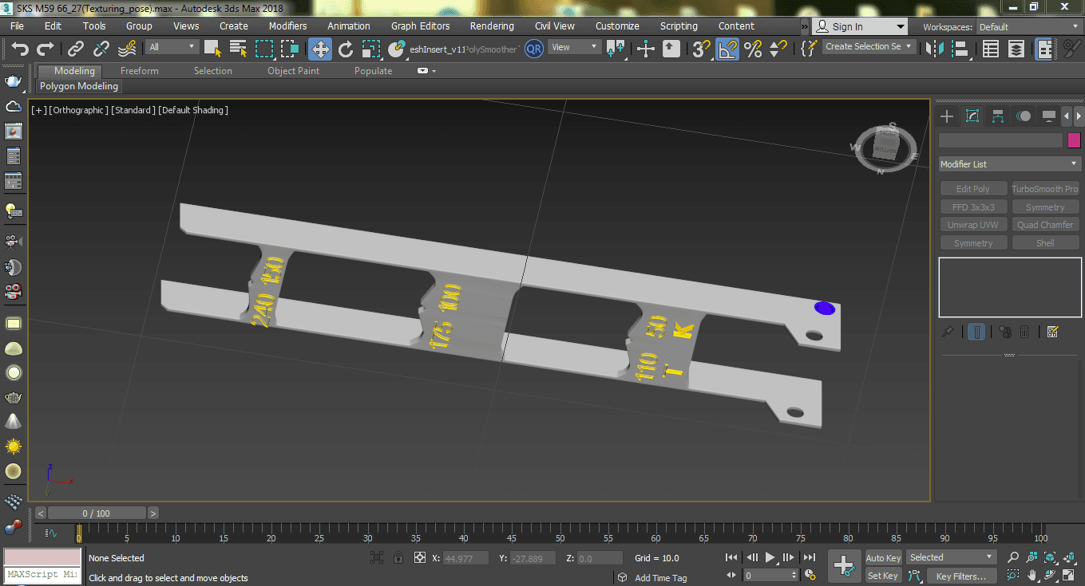Click the Key Filters button
The image size is (1085, 586).
pyautogui.click(x=961, y=576)
